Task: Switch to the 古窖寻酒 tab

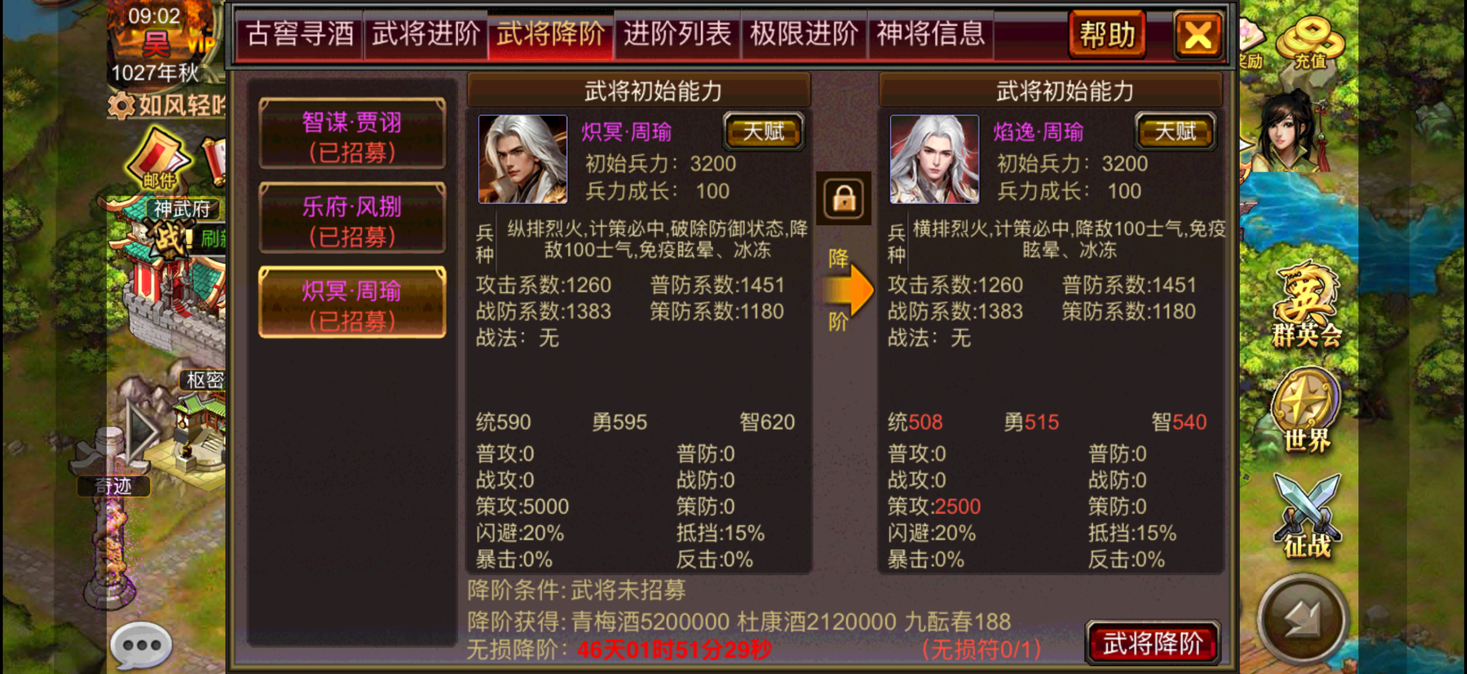Action: click(299, 34)
